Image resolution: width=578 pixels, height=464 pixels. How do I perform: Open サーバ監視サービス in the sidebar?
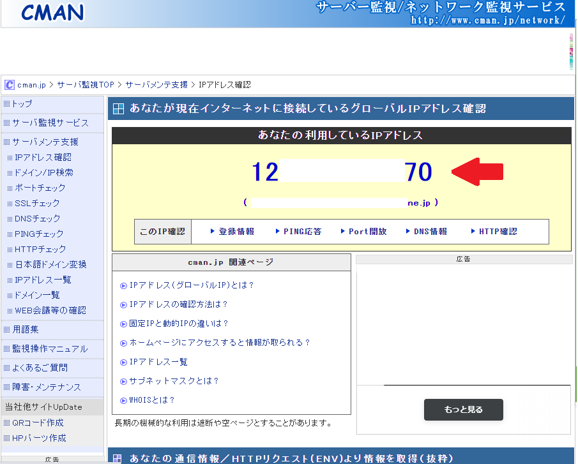click(50, 123)
